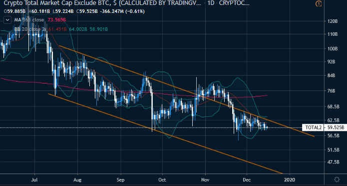Click the Dec date axis label

247,180
